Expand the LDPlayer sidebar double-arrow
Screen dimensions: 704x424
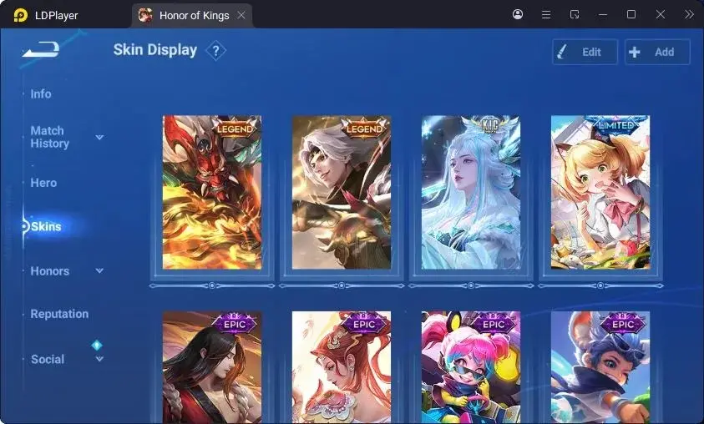689,14
